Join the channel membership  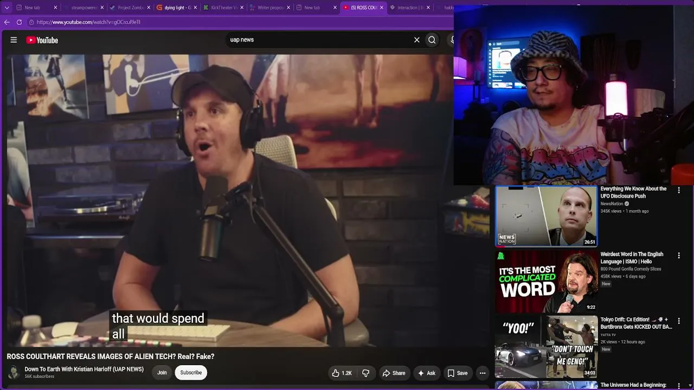pyautogui.click(x=162, y=373)
